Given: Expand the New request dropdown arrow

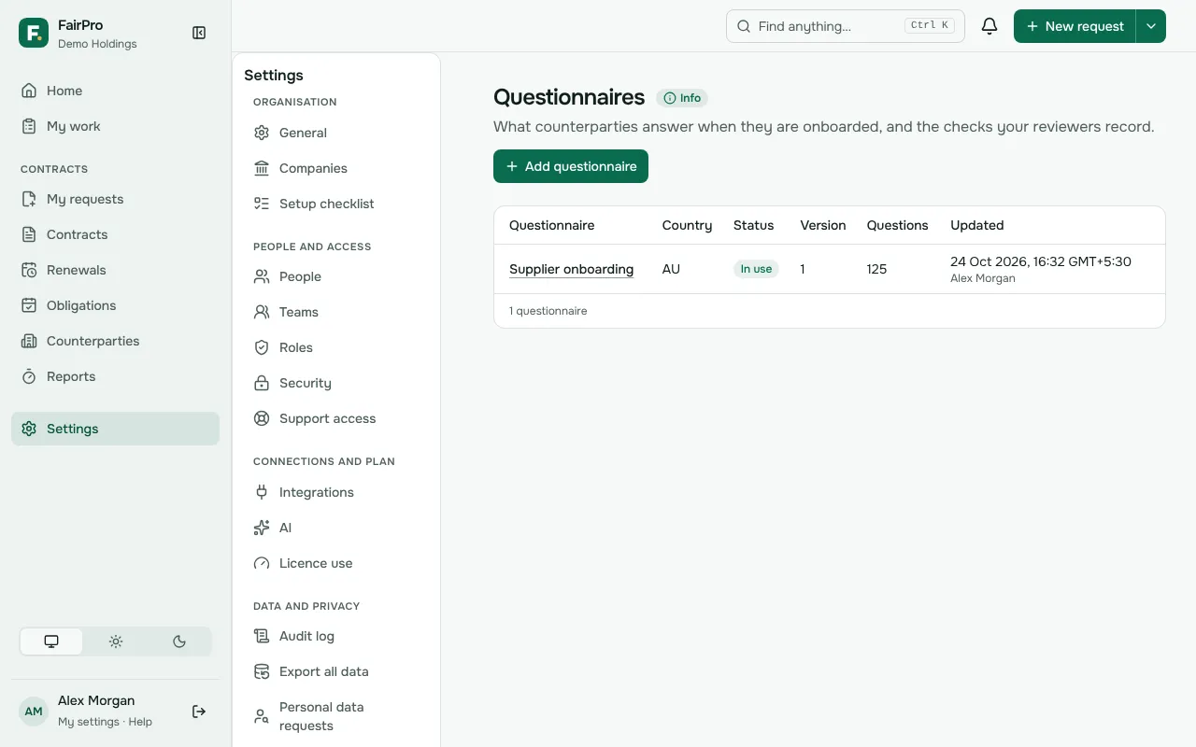Looking at the screenshot, I should (1151, 26).
